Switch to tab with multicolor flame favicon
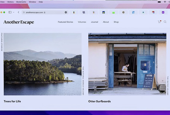 74,12
